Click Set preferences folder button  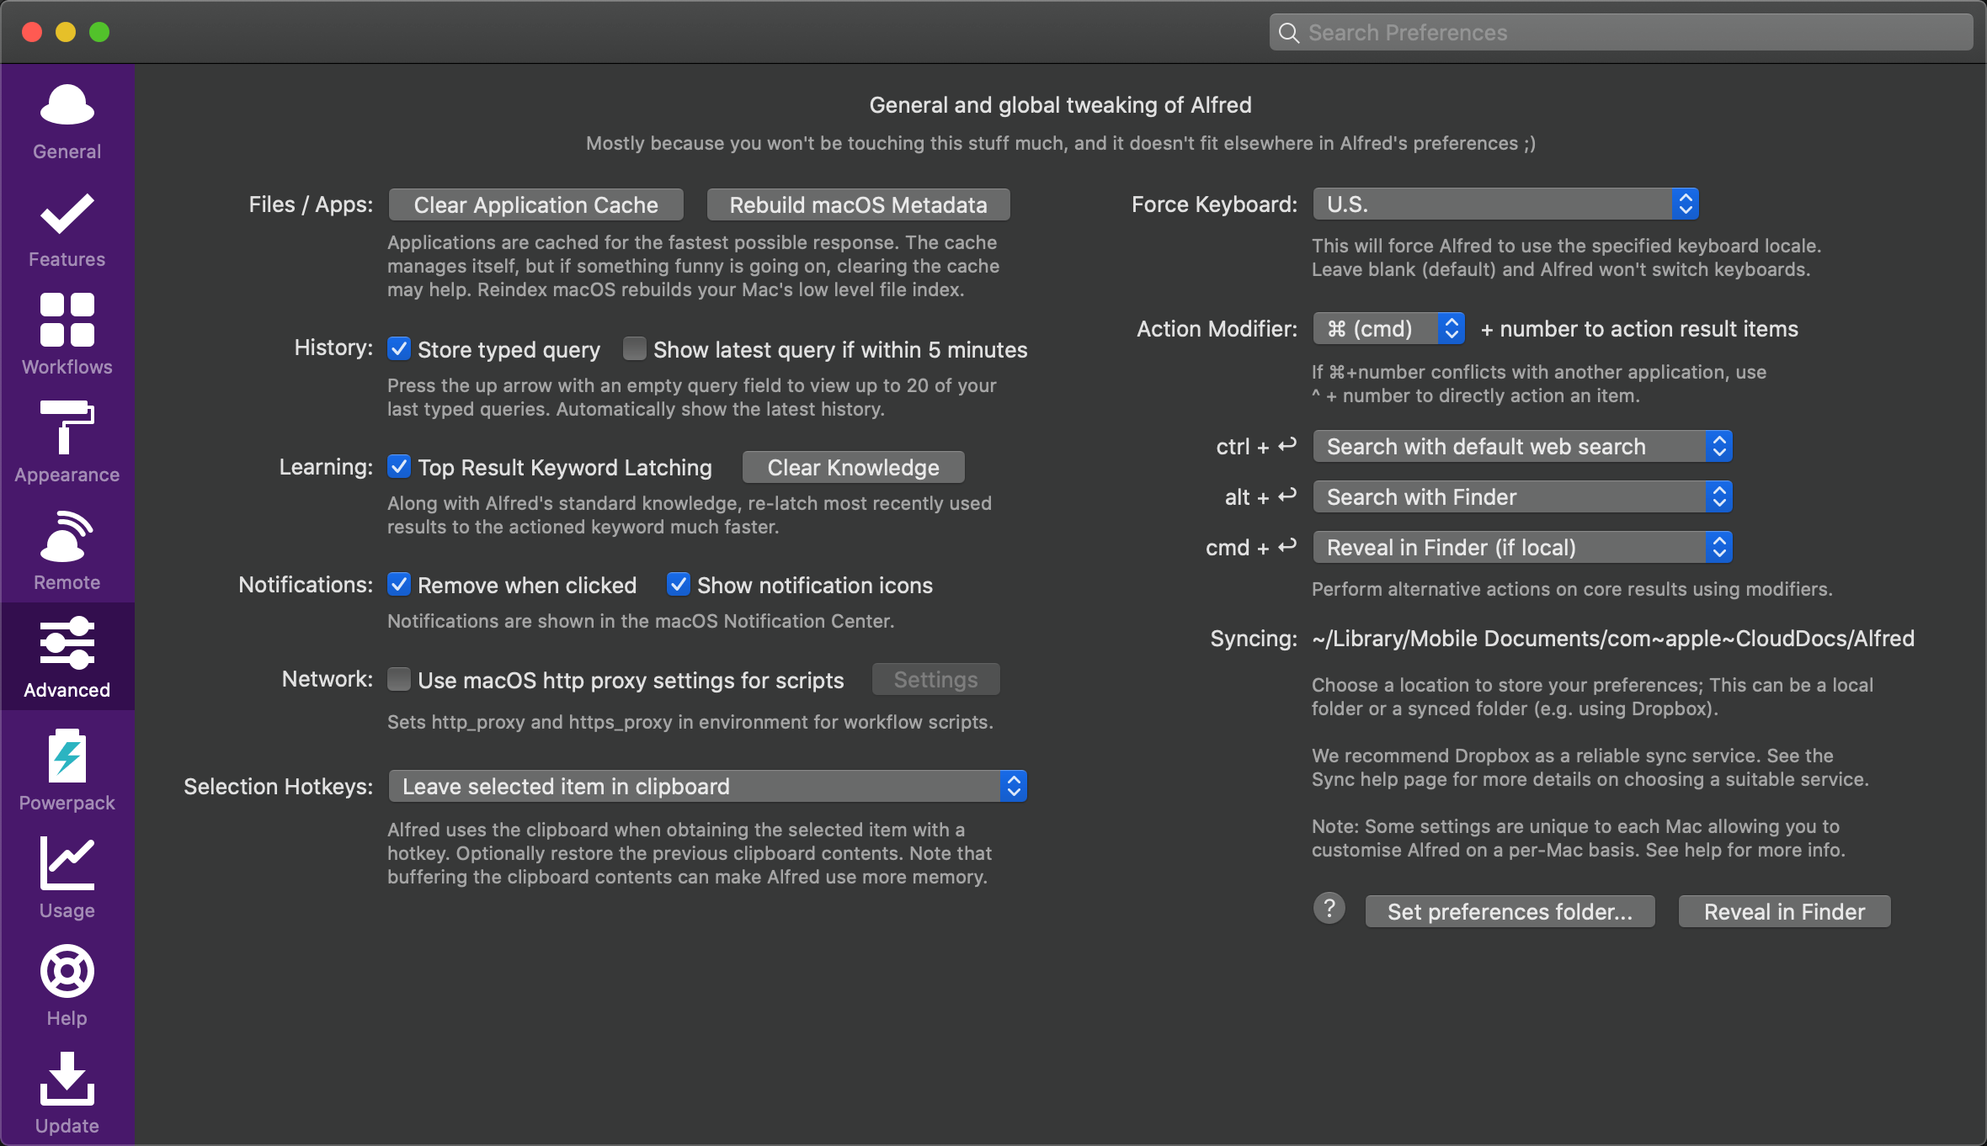pyautogui.click(x=1510, y=911)
